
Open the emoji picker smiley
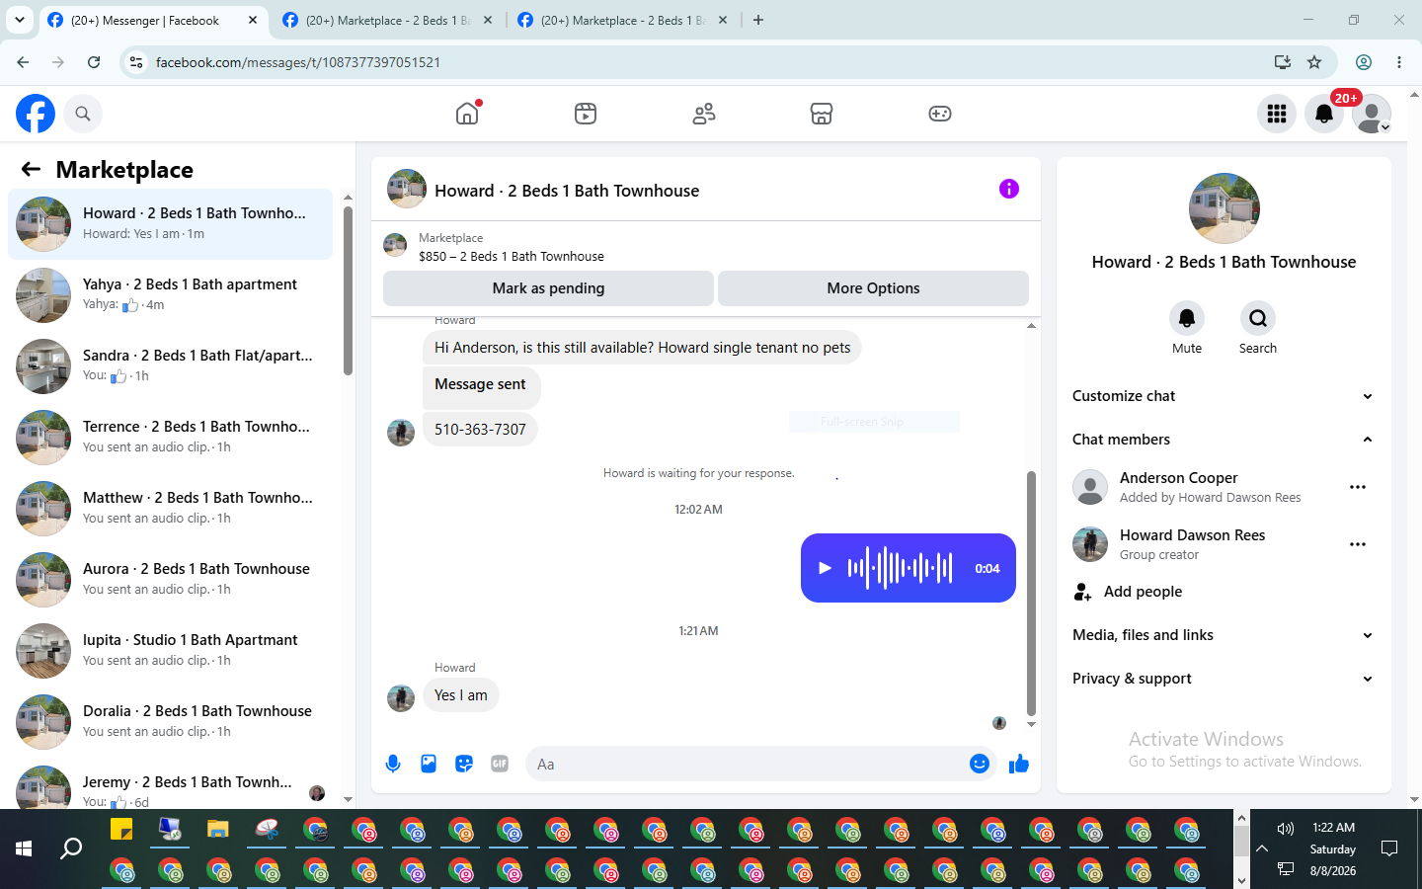(x=980, y=764)
